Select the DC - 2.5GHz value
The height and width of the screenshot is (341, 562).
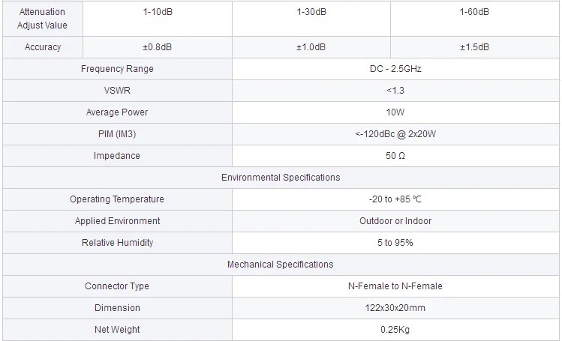click(x=396, y=69)
